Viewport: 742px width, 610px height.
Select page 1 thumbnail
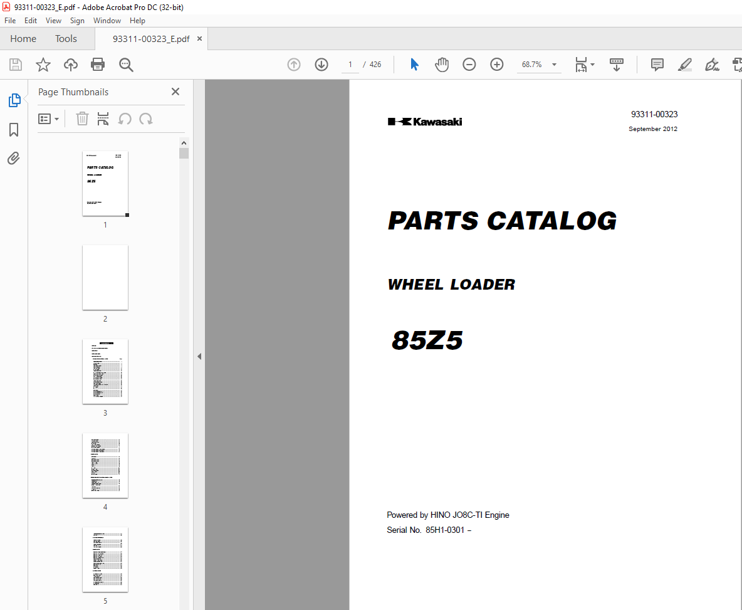105,184
